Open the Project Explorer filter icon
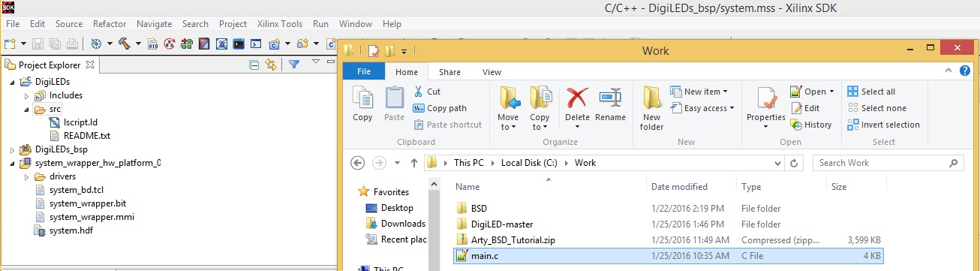This screenshot has width=980, height=271. pos(294,65)
